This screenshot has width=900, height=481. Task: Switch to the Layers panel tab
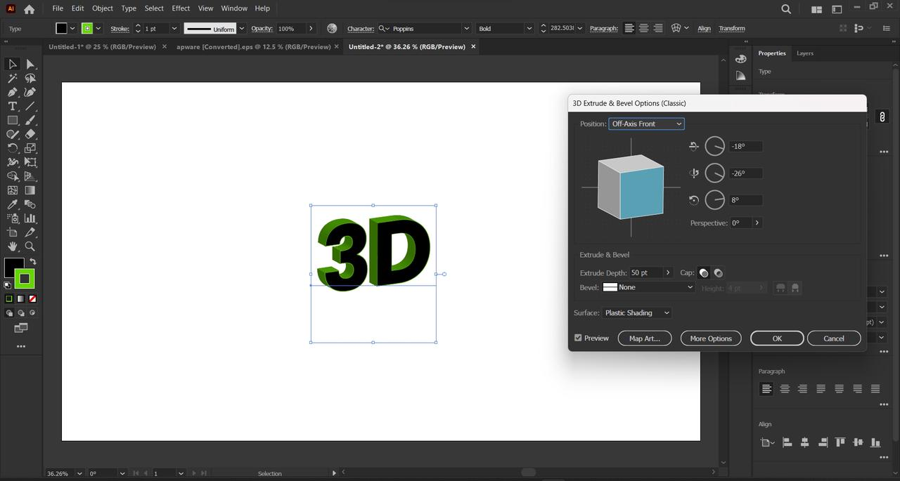(x=804, y=53)
